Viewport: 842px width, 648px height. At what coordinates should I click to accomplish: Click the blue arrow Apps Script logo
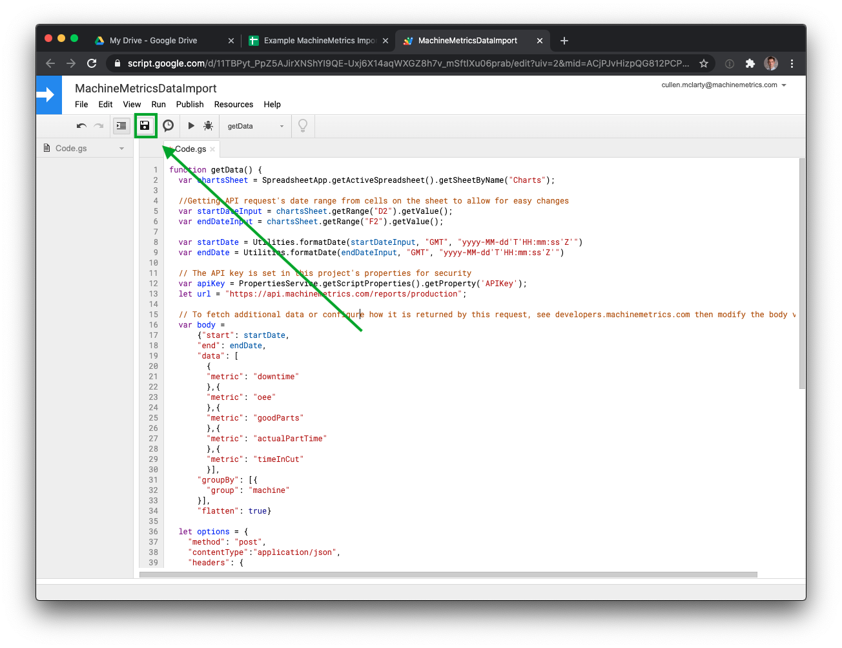pos(49,95)
